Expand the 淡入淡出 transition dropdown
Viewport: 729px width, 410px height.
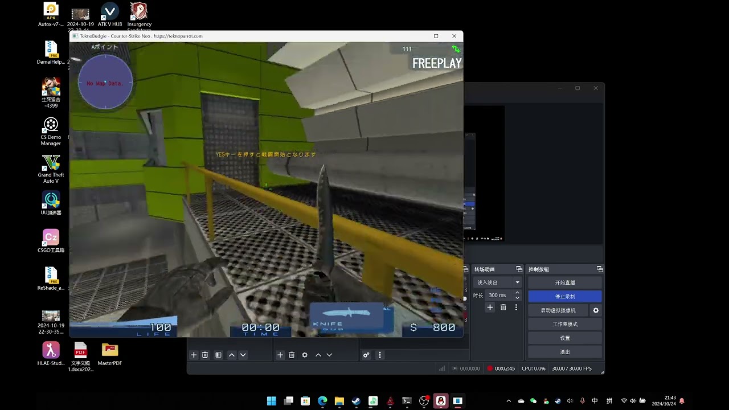click(x=517, y=282)
